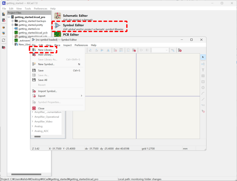Viewport: 237px width, 181px height.
Task: Click the library tree horizontal scrollbar
Action: pyautogui.click(x=38, y=136)
